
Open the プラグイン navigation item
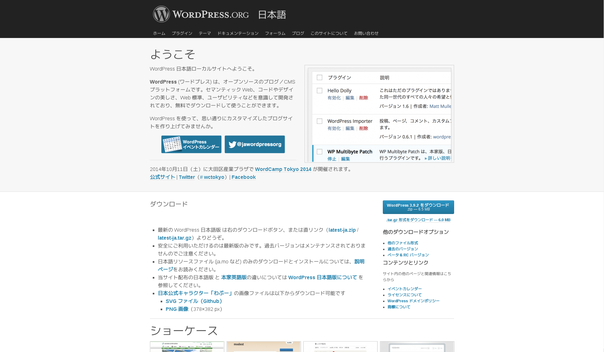(x=182, y=33)
